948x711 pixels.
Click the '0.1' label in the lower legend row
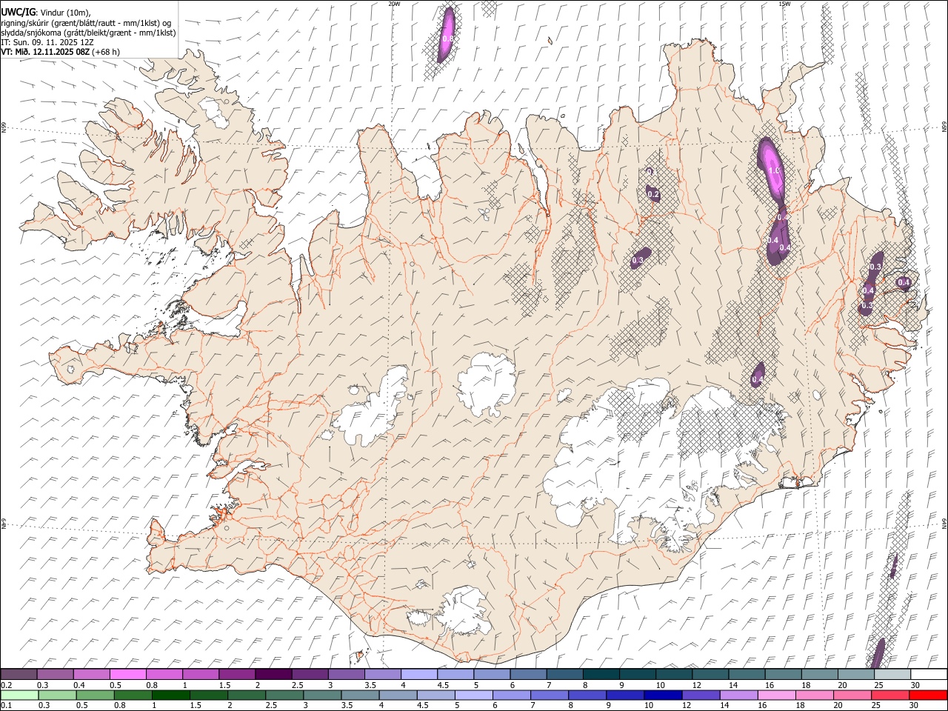coord(6,706)
